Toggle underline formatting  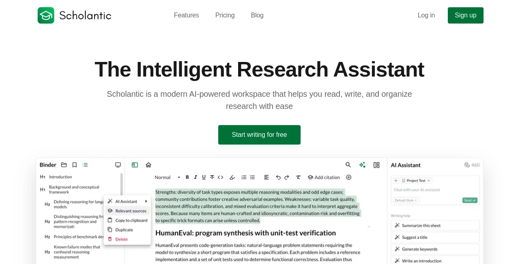pos(203,177)
